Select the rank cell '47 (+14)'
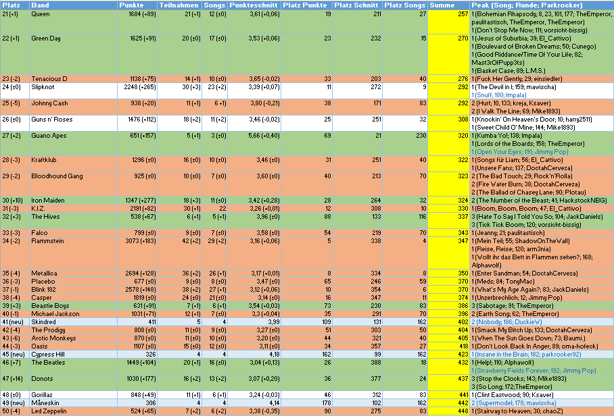 click(15, 382)
